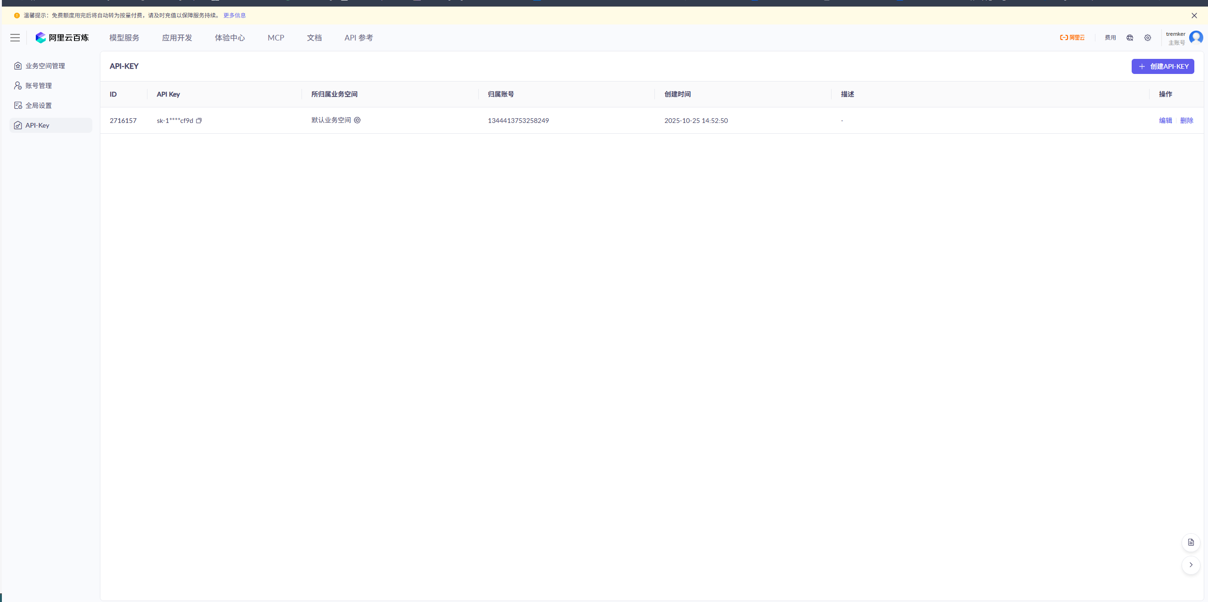Open the hamburger sidebar menu
This screenshot has width=1208, height=602.
(x=15, y=38)
